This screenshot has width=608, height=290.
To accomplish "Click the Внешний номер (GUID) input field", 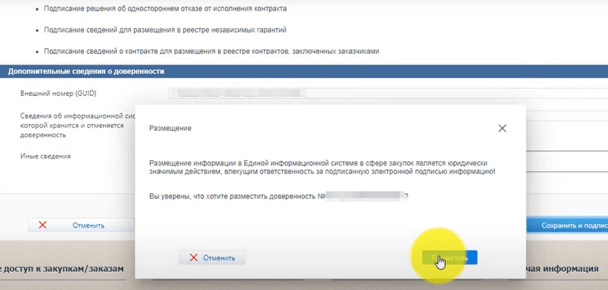I will coord(388,93).
